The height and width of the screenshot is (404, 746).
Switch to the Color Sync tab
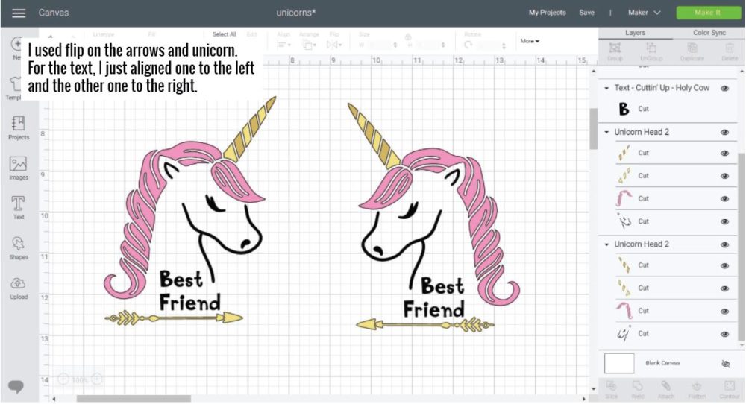click(x=709, y=33)
